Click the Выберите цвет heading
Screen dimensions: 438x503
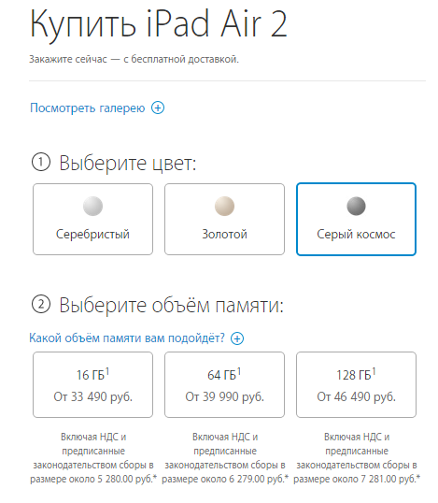pos(128,164)
